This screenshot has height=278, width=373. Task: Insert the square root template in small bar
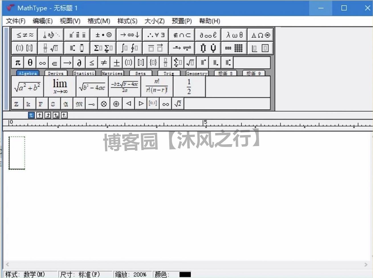190,63
